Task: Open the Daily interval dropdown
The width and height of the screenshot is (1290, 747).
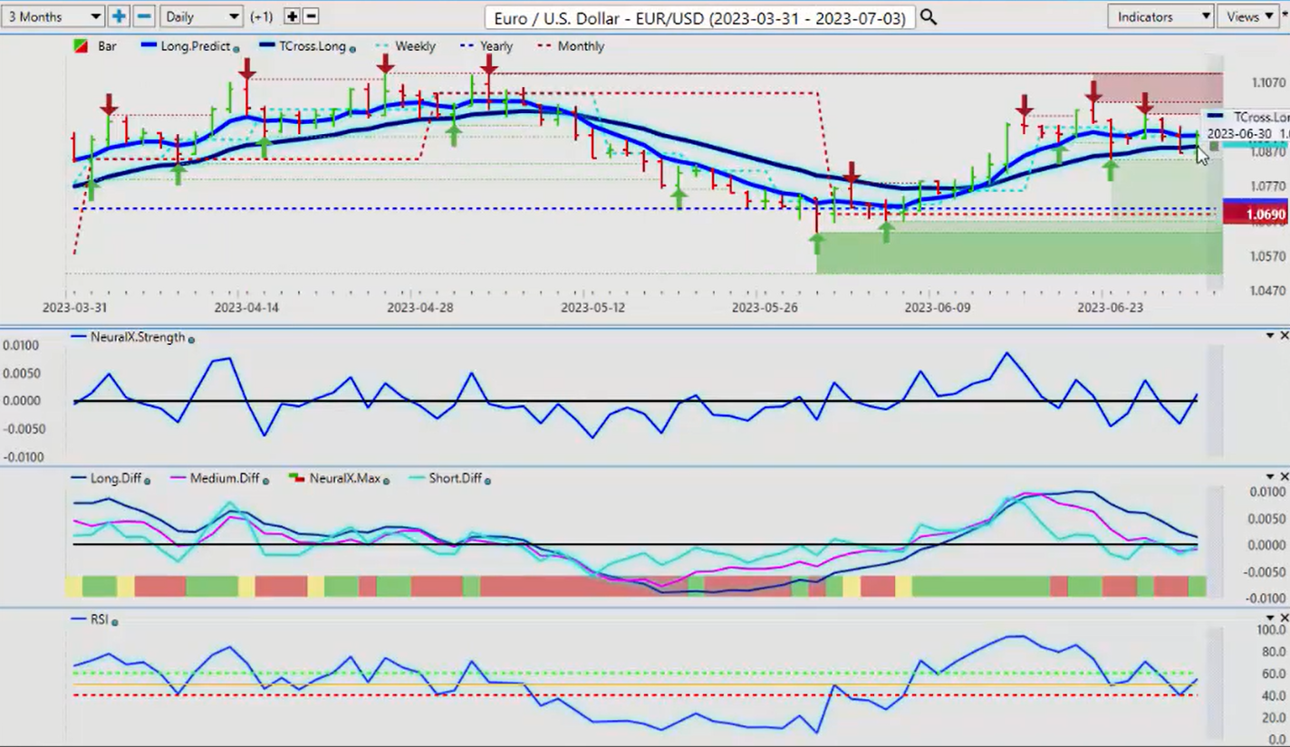Action: (201, 16)
